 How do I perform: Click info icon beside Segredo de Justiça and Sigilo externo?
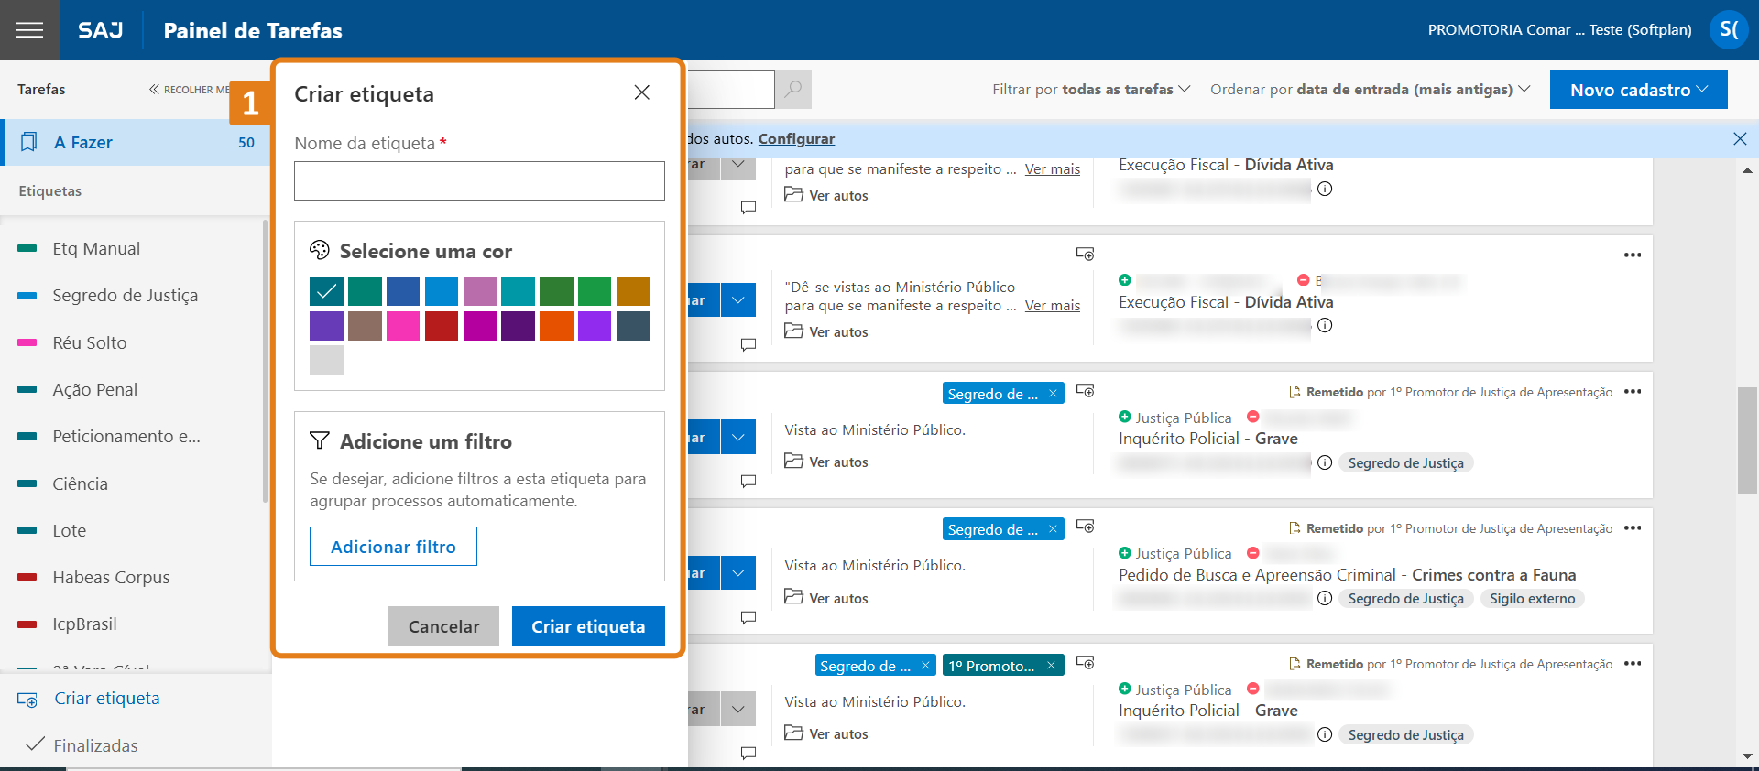1325,598
